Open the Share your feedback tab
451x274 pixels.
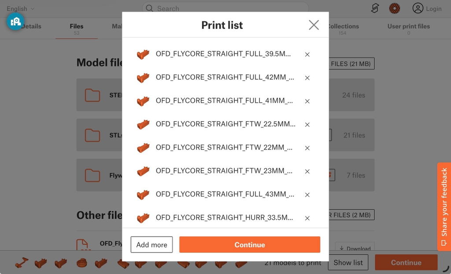[444, 207]
